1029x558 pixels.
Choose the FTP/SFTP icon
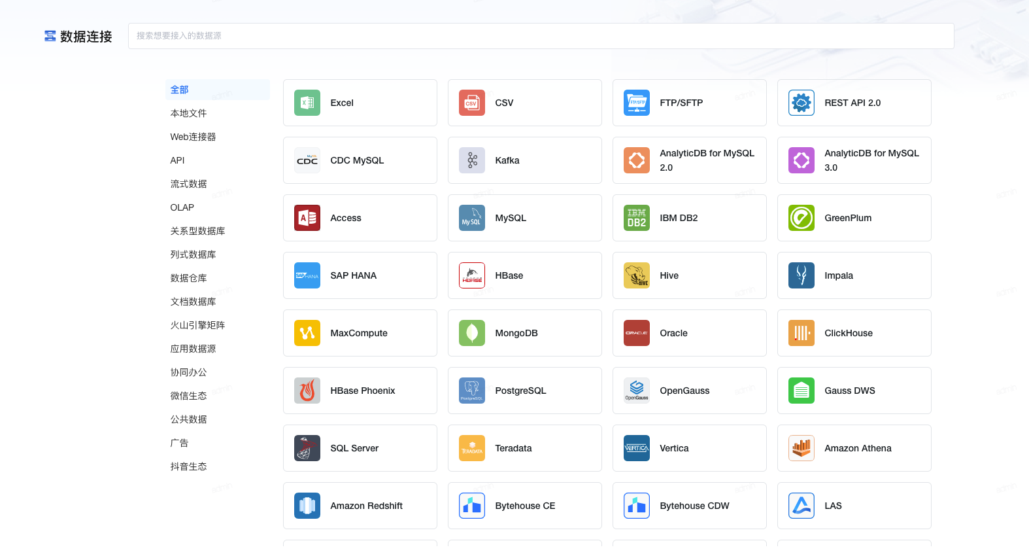point(637,103)
